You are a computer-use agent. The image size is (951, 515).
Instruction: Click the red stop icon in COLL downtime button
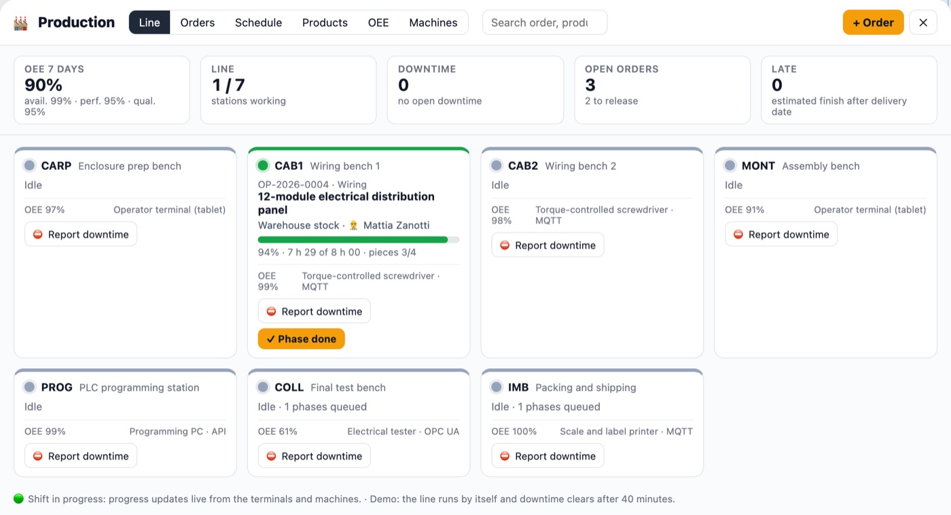(272, 456)
